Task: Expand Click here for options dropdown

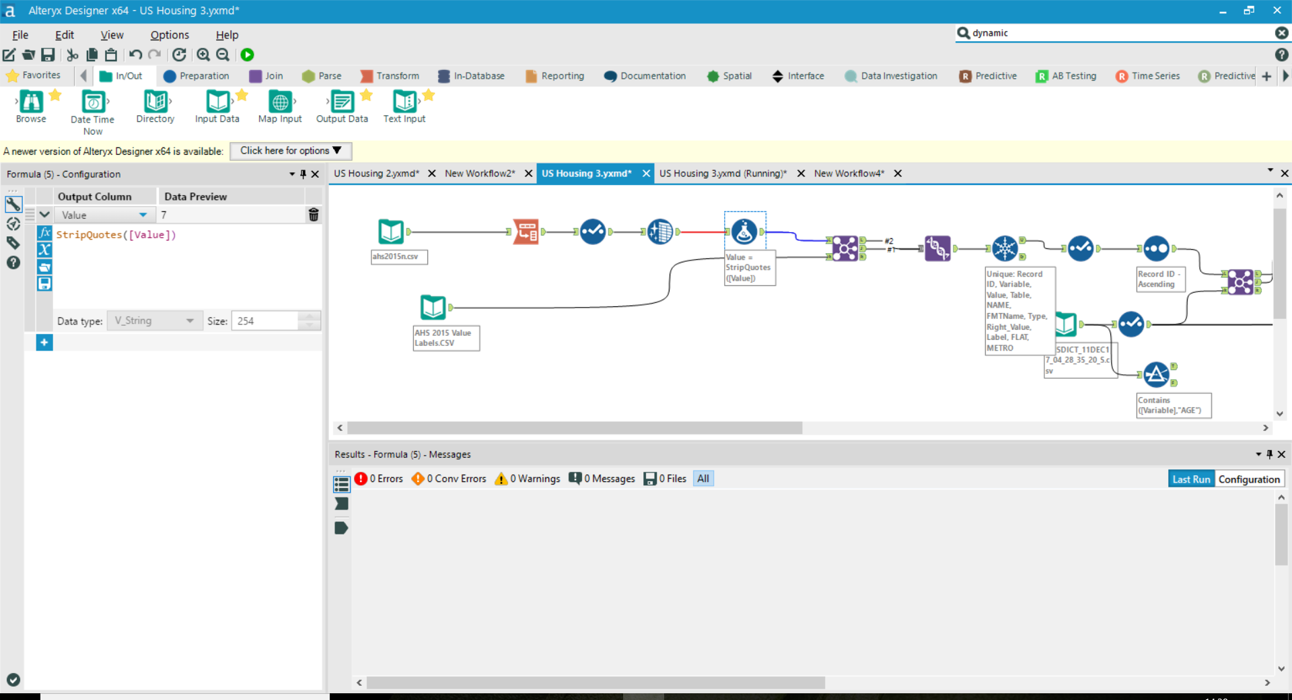Action: pos(291,151)
